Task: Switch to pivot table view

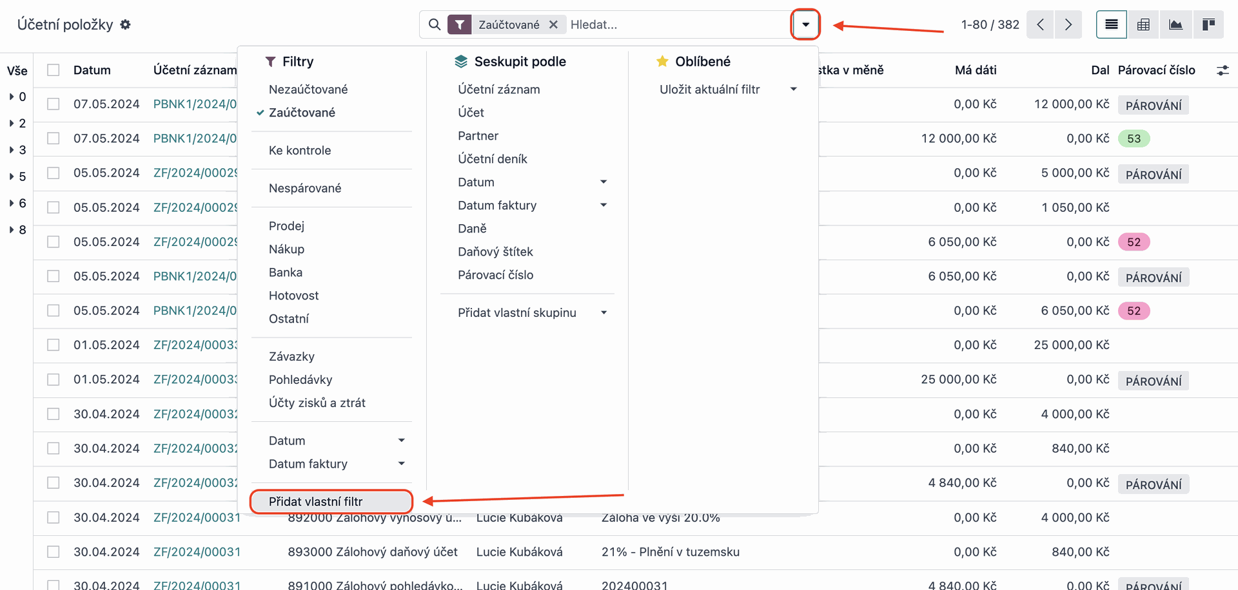Action: click(1143, 24)
